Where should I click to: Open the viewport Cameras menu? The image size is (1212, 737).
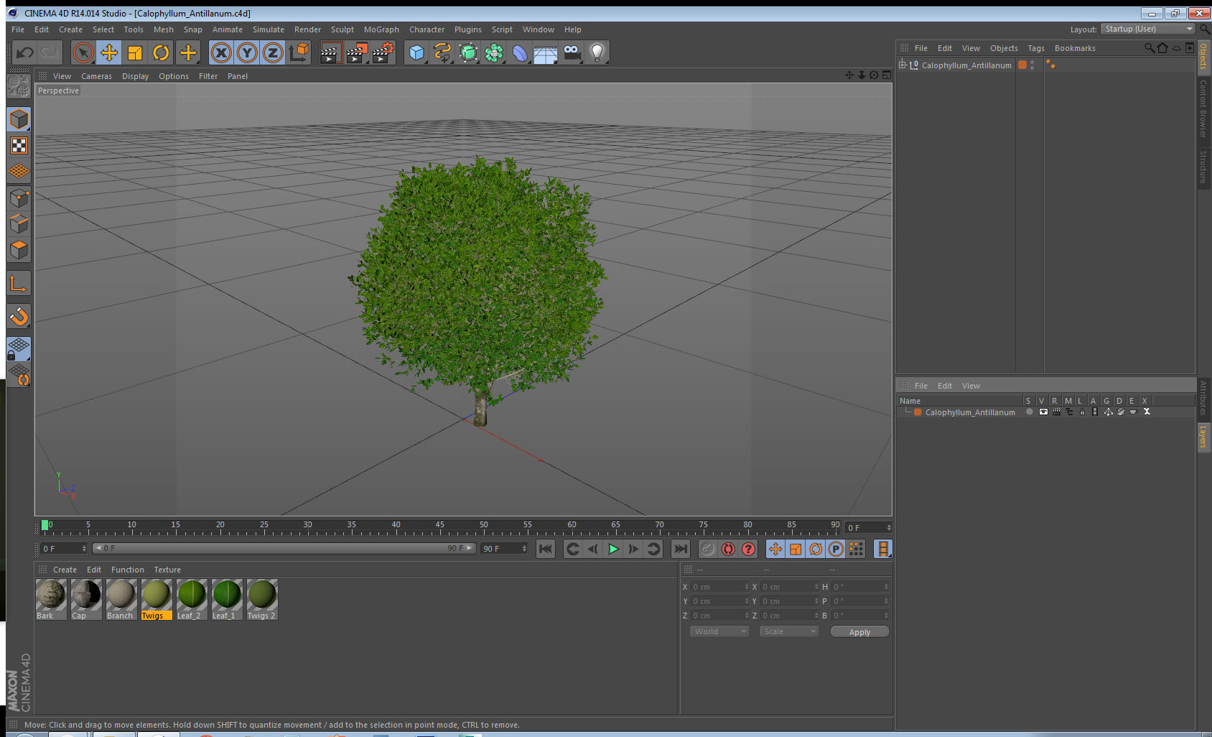[x=96, y=76]
